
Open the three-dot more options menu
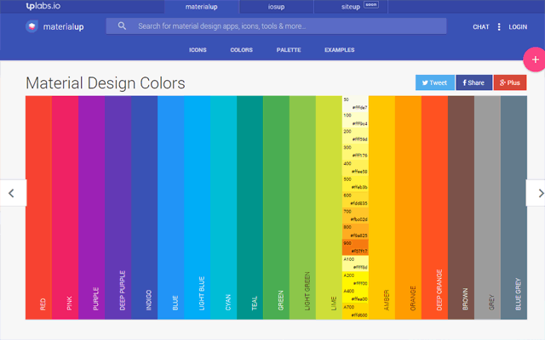499,27
